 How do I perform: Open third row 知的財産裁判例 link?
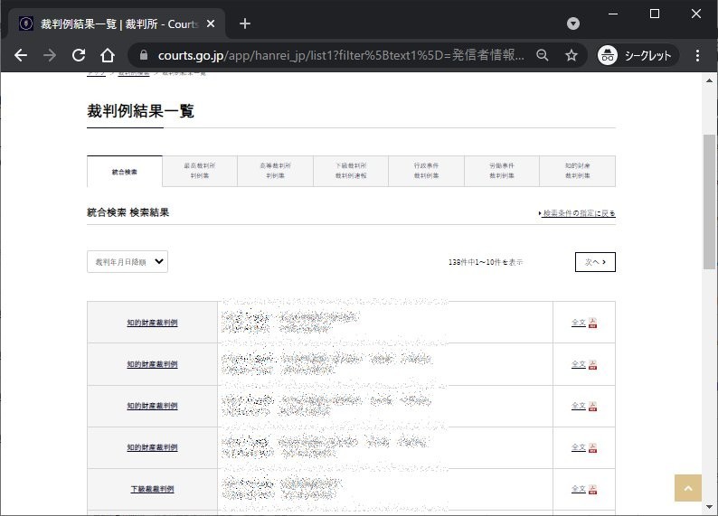[x=152, y=406]
